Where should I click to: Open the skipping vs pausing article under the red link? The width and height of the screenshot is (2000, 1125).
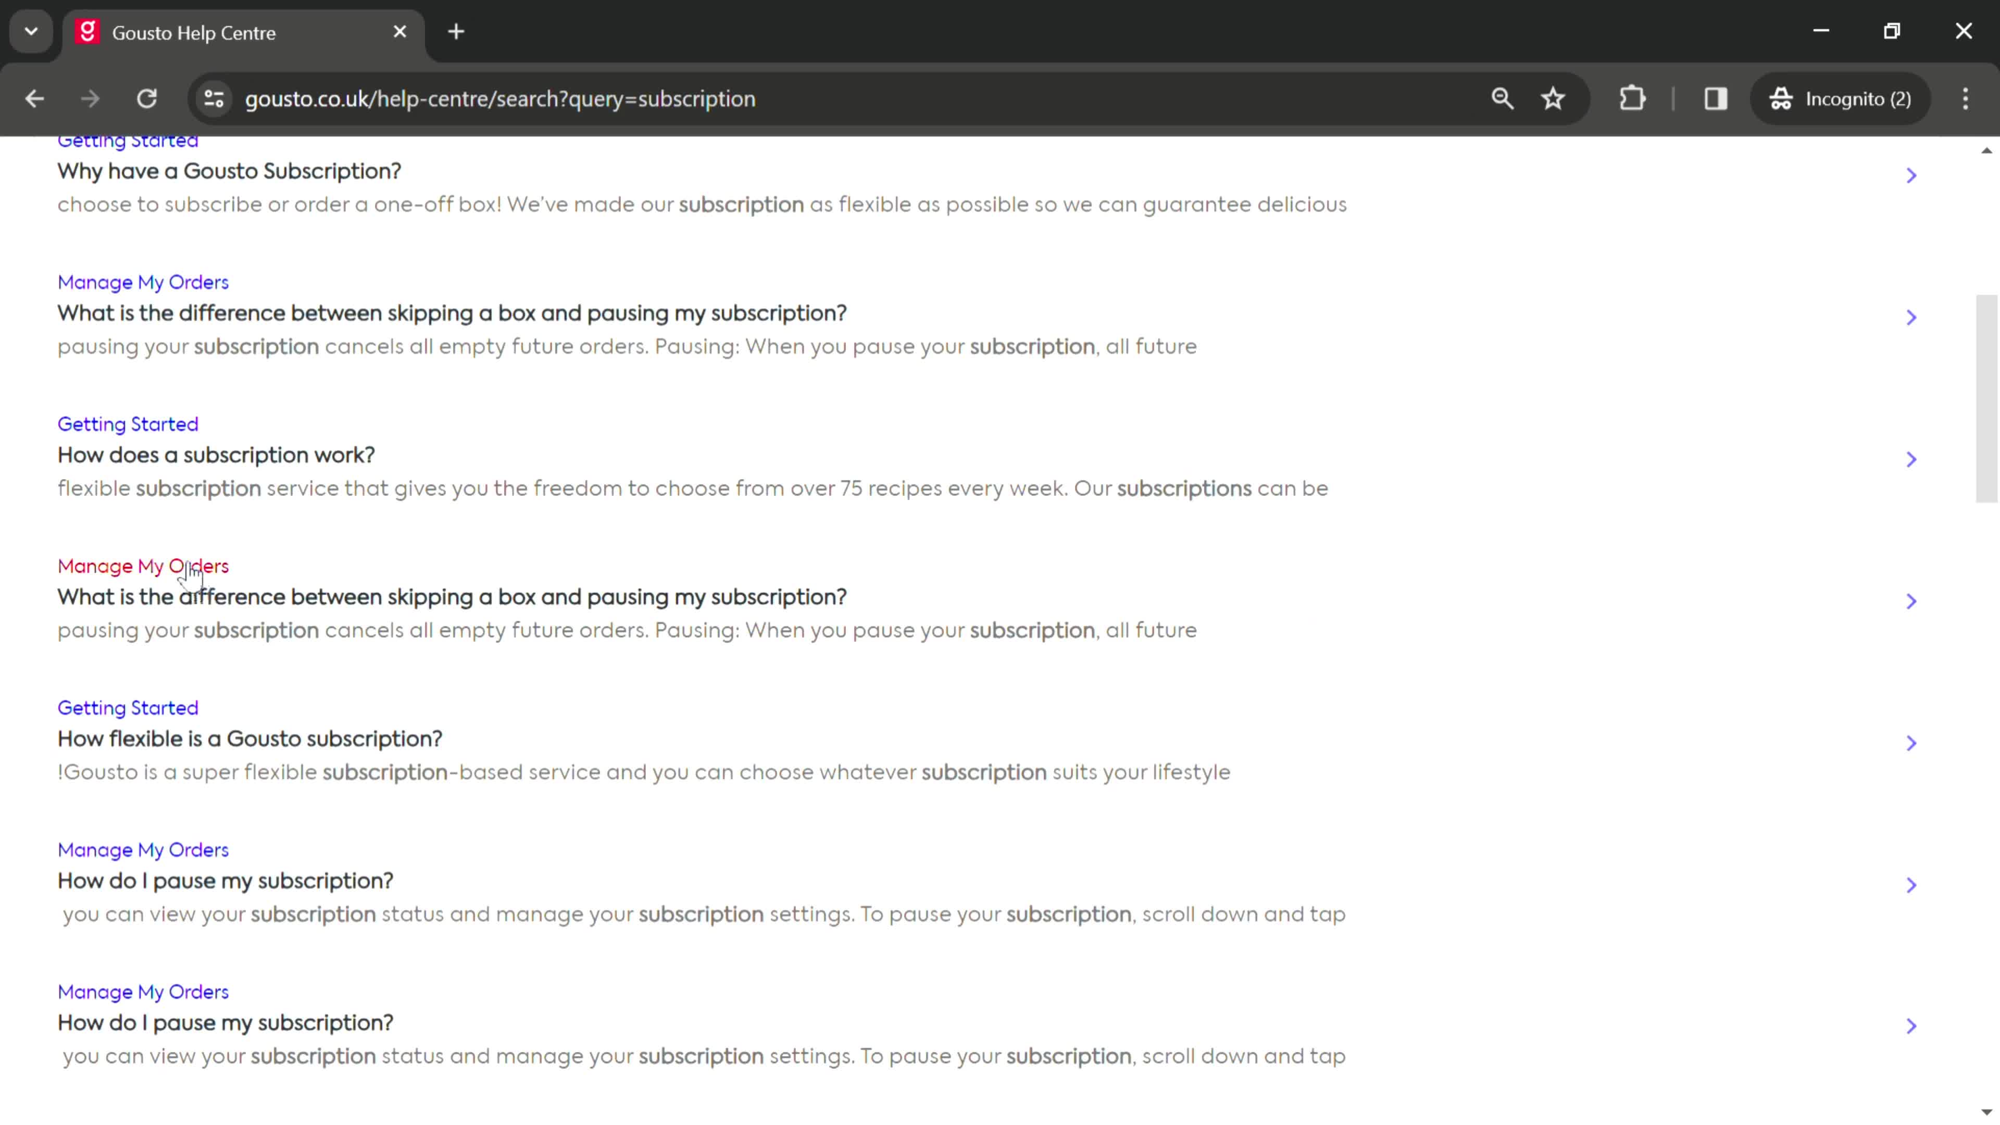coord(452,597)
